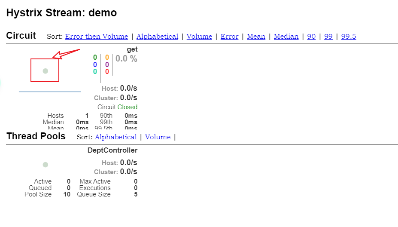Click the green success counter
The height and width of the screenshot is (227, 398).
(x=95, y=58)
